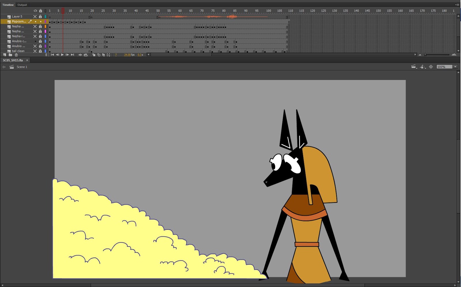Open the stage zoom dropdown arrow
Screen dimensions: 461x287
tap(455, 67)
